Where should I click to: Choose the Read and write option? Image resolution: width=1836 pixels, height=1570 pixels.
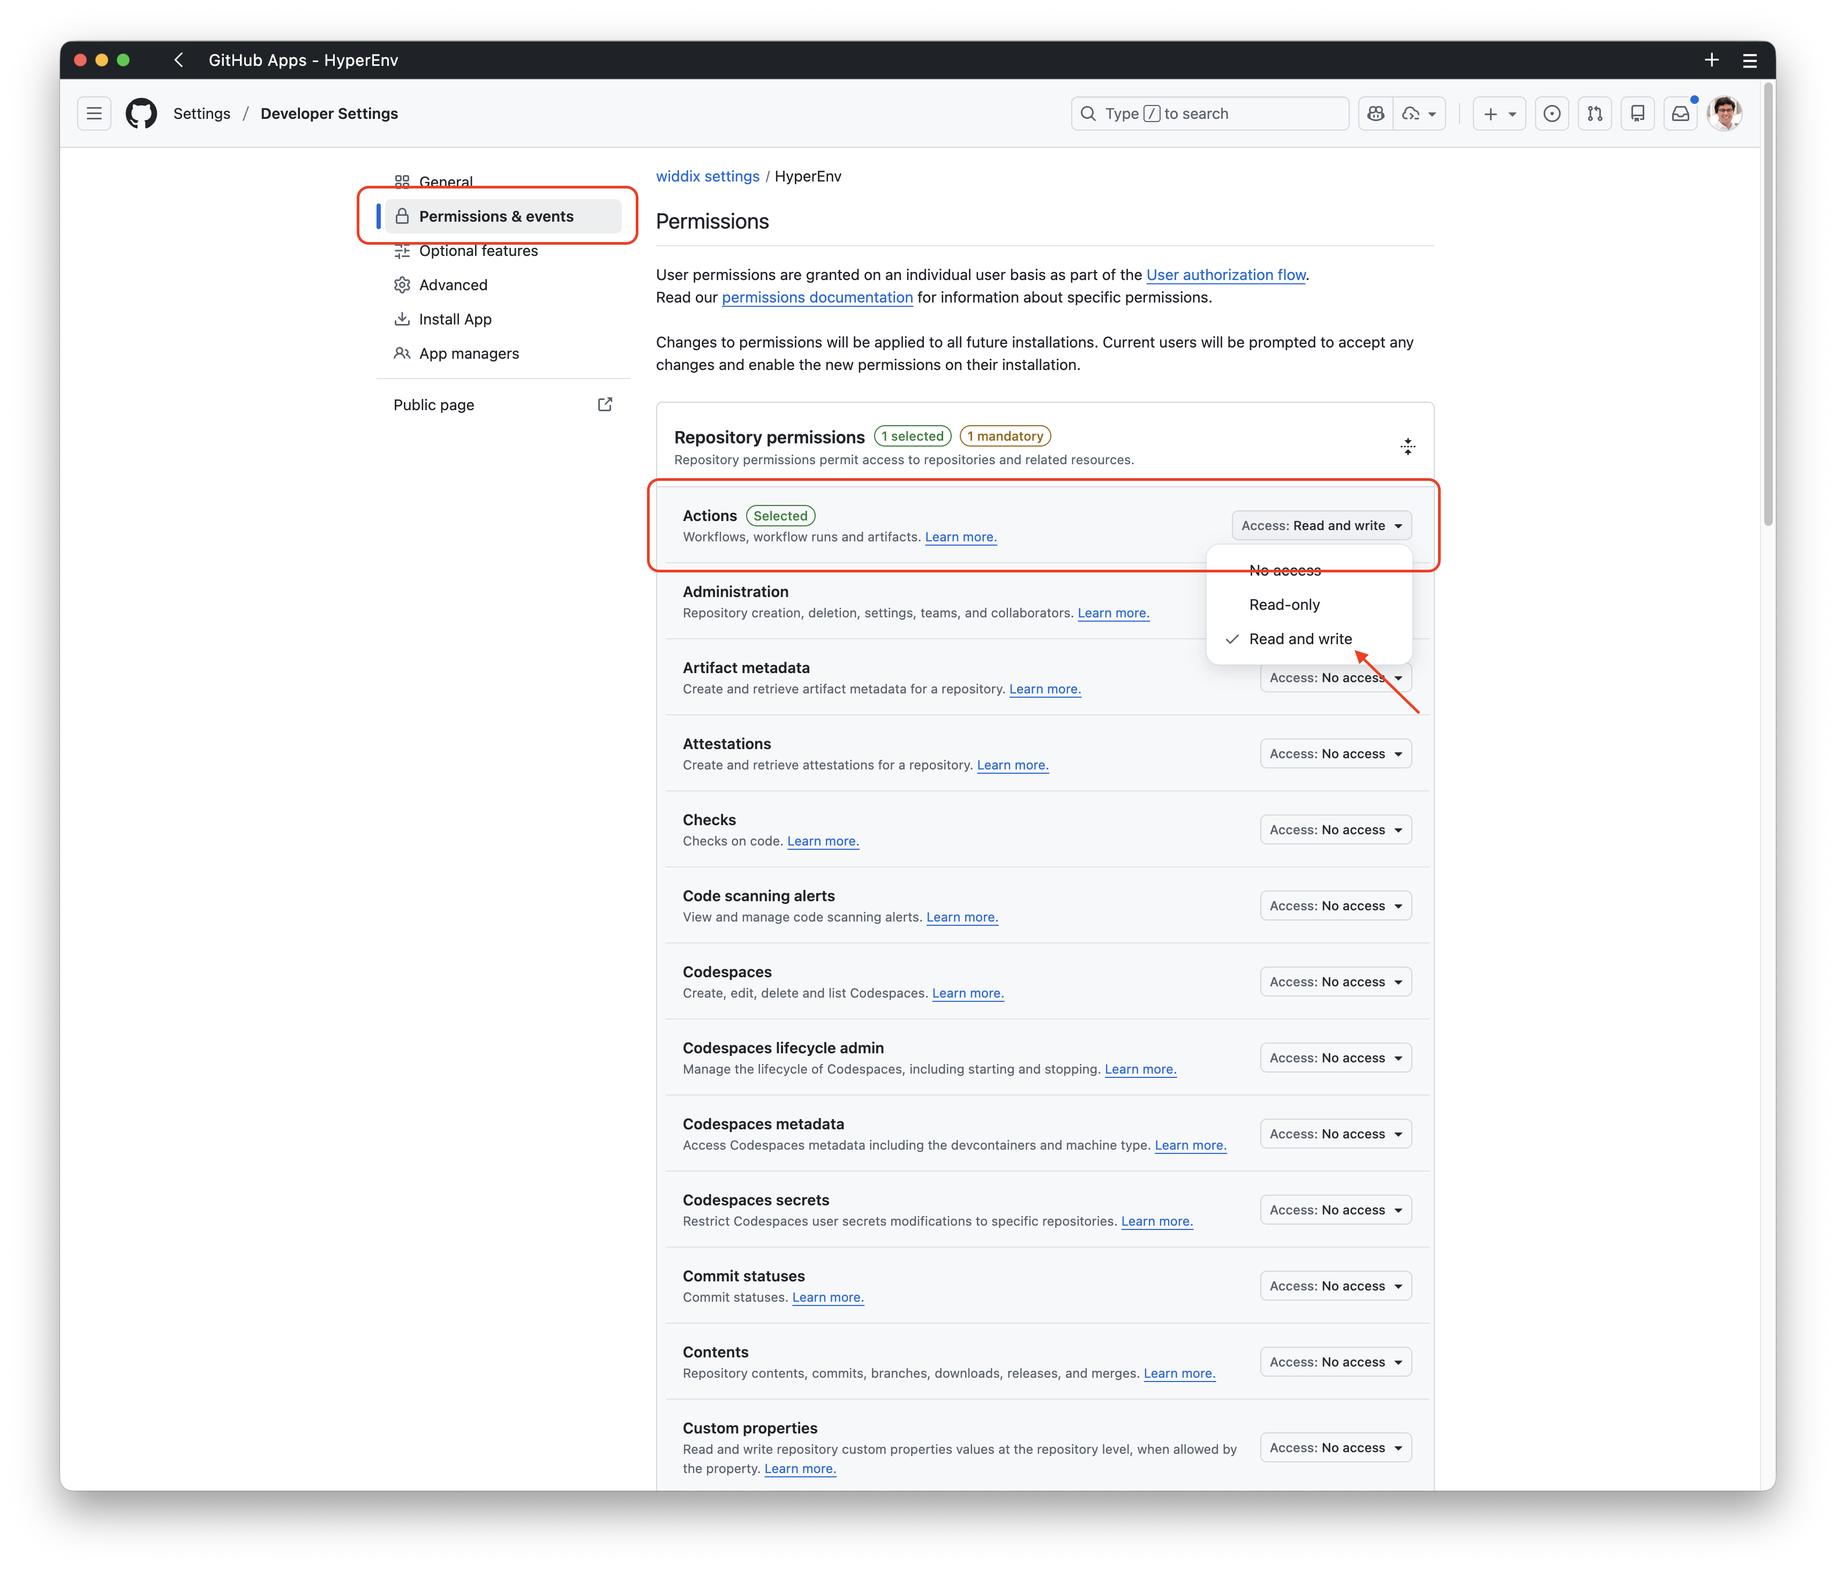[1300, 639]
